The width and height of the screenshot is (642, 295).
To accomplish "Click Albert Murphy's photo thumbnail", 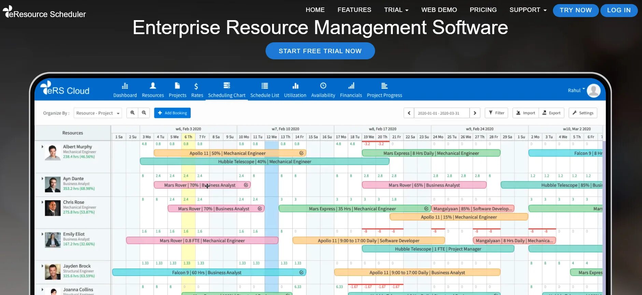I will point(53,152).
